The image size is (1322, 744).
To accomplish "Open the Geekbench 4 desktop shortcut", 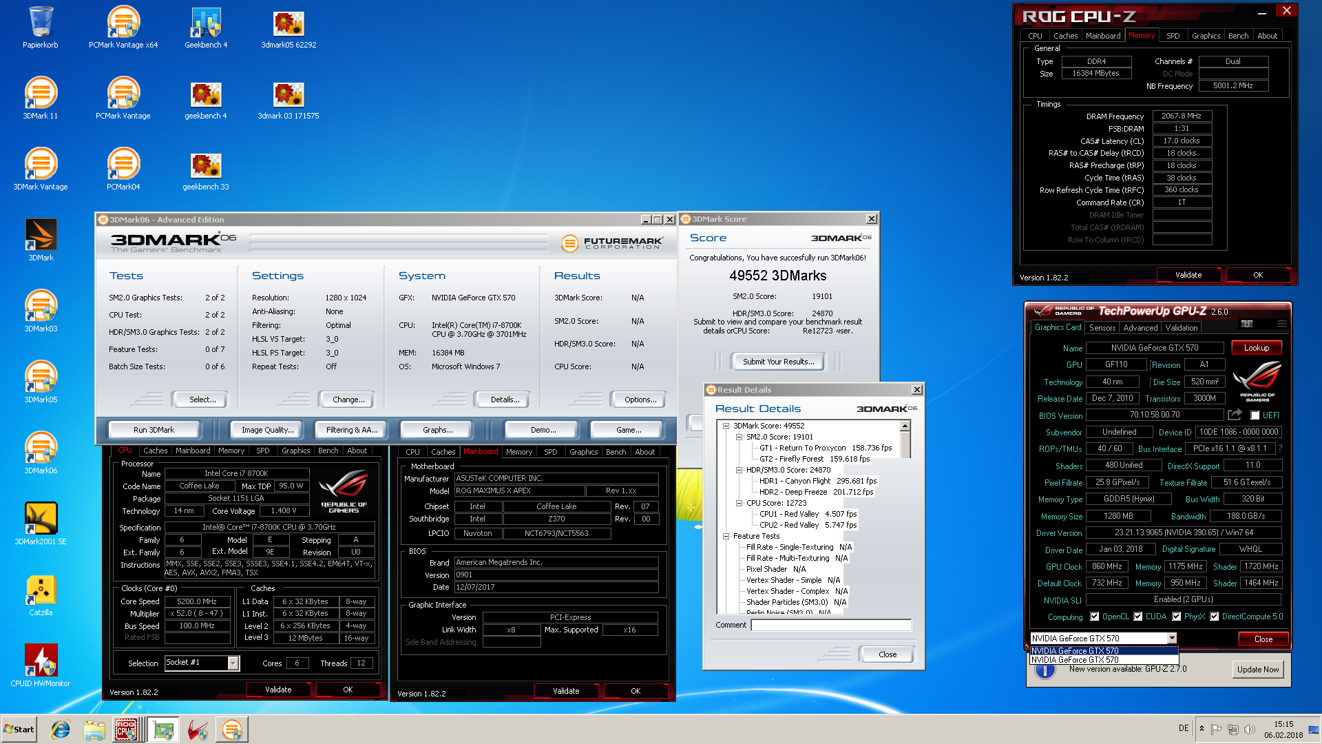I will (x=206, y=28).
